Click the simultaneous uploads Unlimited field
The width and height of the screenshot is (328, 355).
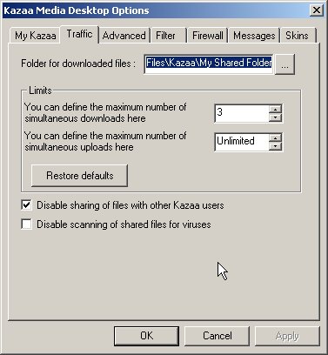(241, 142)
